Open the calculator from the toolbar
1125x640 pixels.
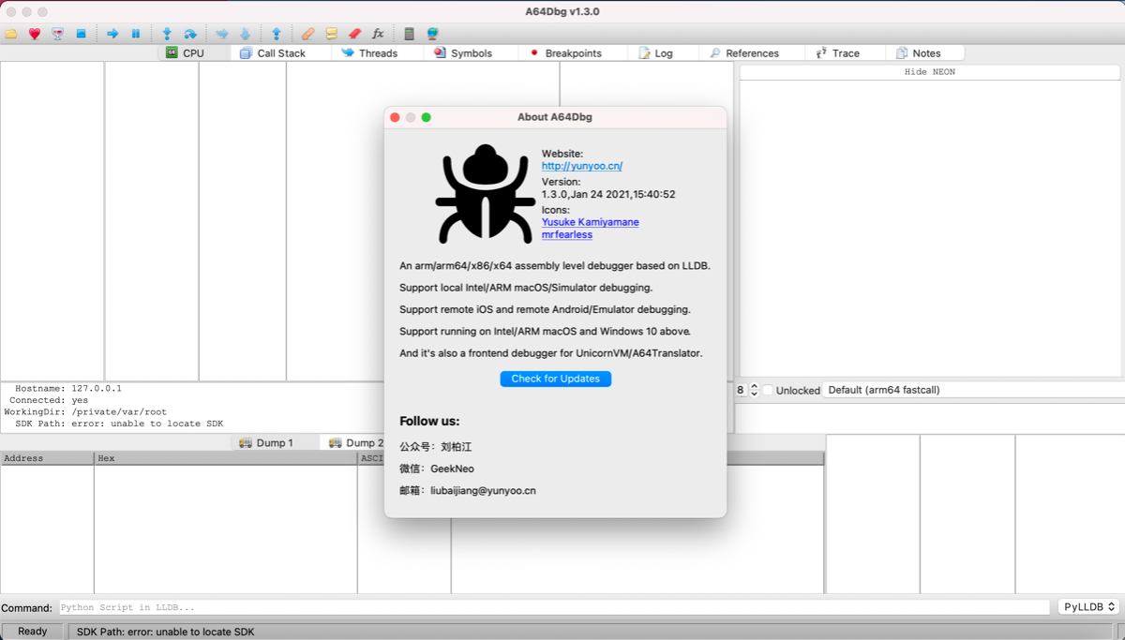tap(409, 34)
